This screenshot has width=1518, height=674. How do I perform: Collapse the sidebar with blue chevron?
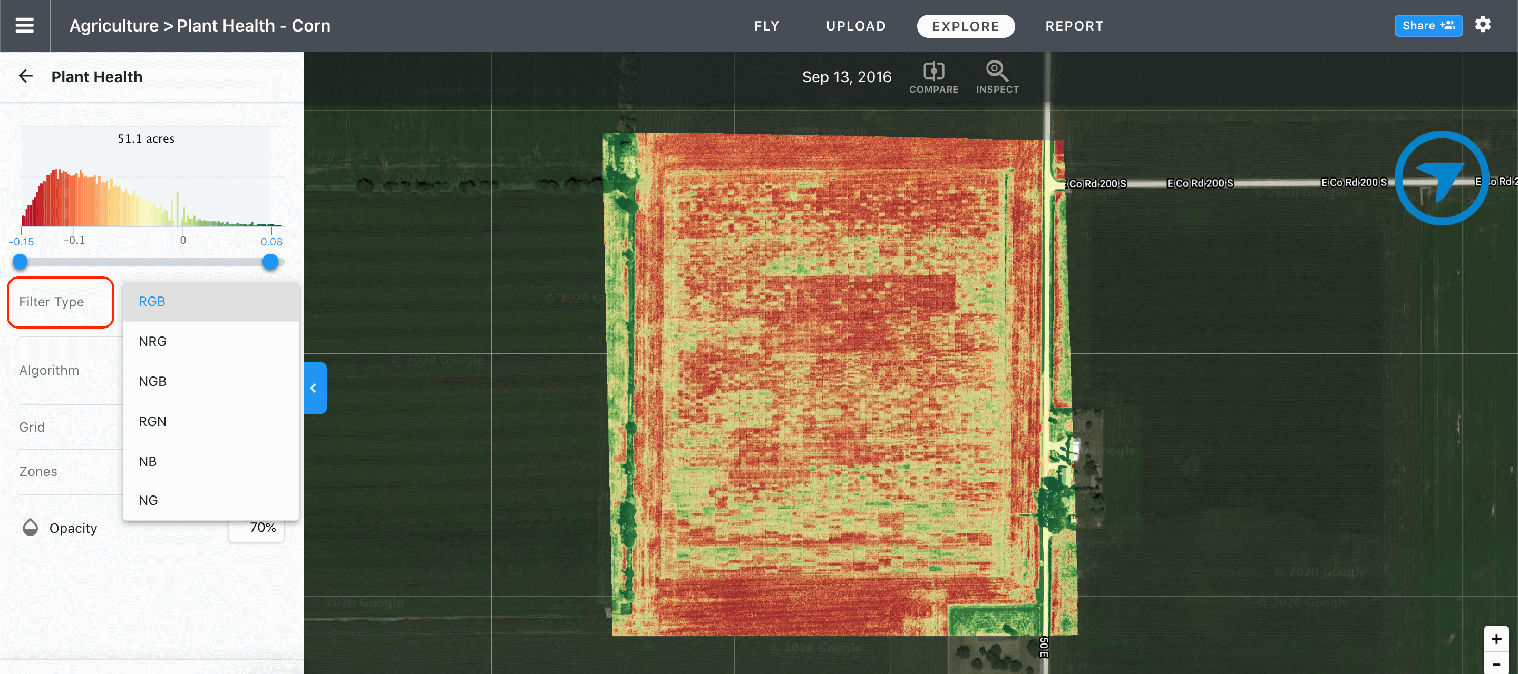315,388
